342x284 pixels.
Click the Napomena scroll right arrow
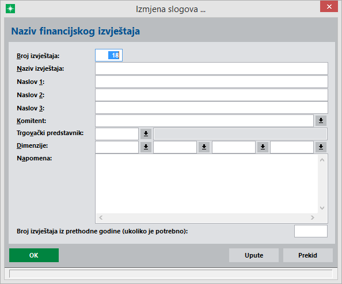click(x=312, y=217)
